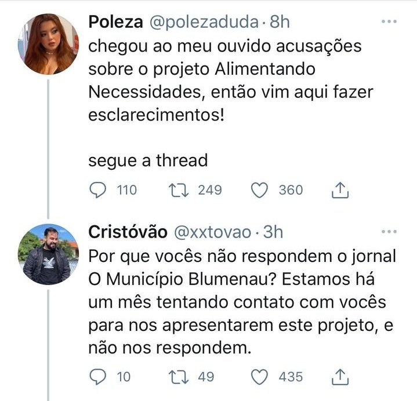Image resolution: width=417 pixels, height=401 pixels.
Task: Open more options on Poleza's tweet
Action: coord(389,21)
